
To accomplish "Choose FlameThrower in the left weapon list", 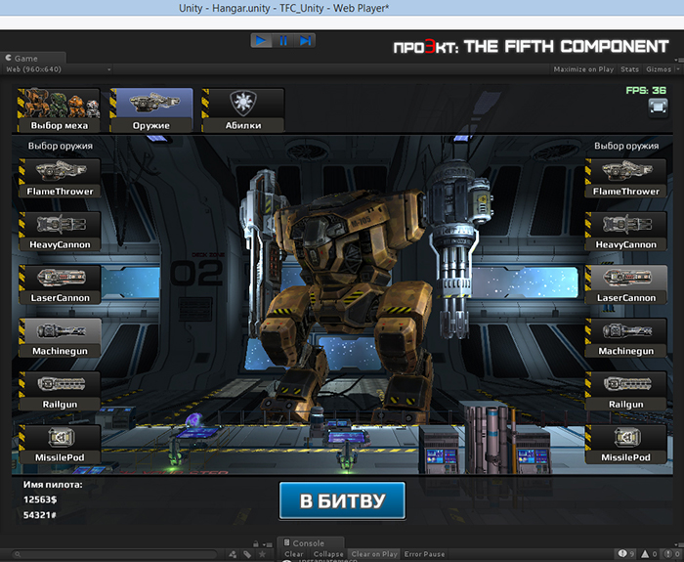I will 60,178.
